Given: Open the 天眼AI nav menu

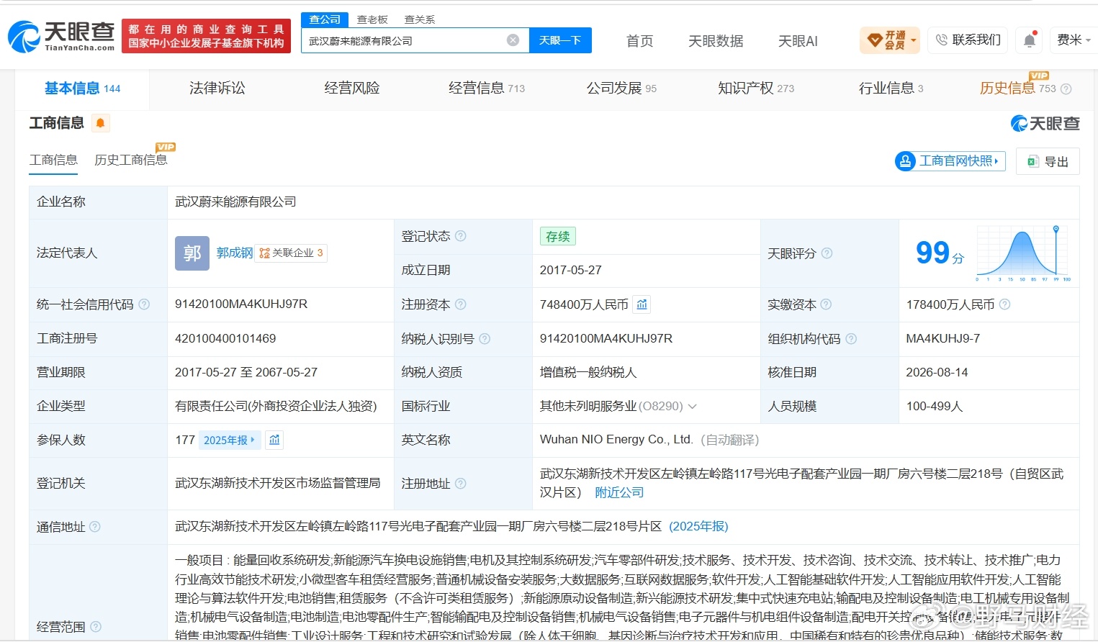Looking at the screenshot, I should (x=798, y=41).
